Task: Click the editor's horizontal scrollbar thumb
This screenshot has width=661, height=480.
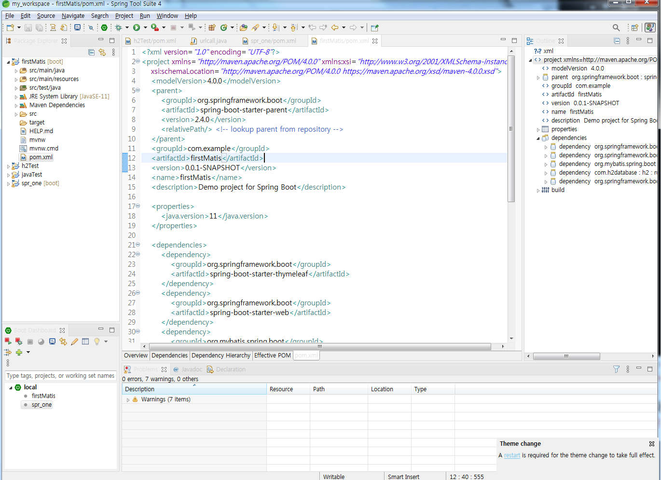Action: point(319,346)
